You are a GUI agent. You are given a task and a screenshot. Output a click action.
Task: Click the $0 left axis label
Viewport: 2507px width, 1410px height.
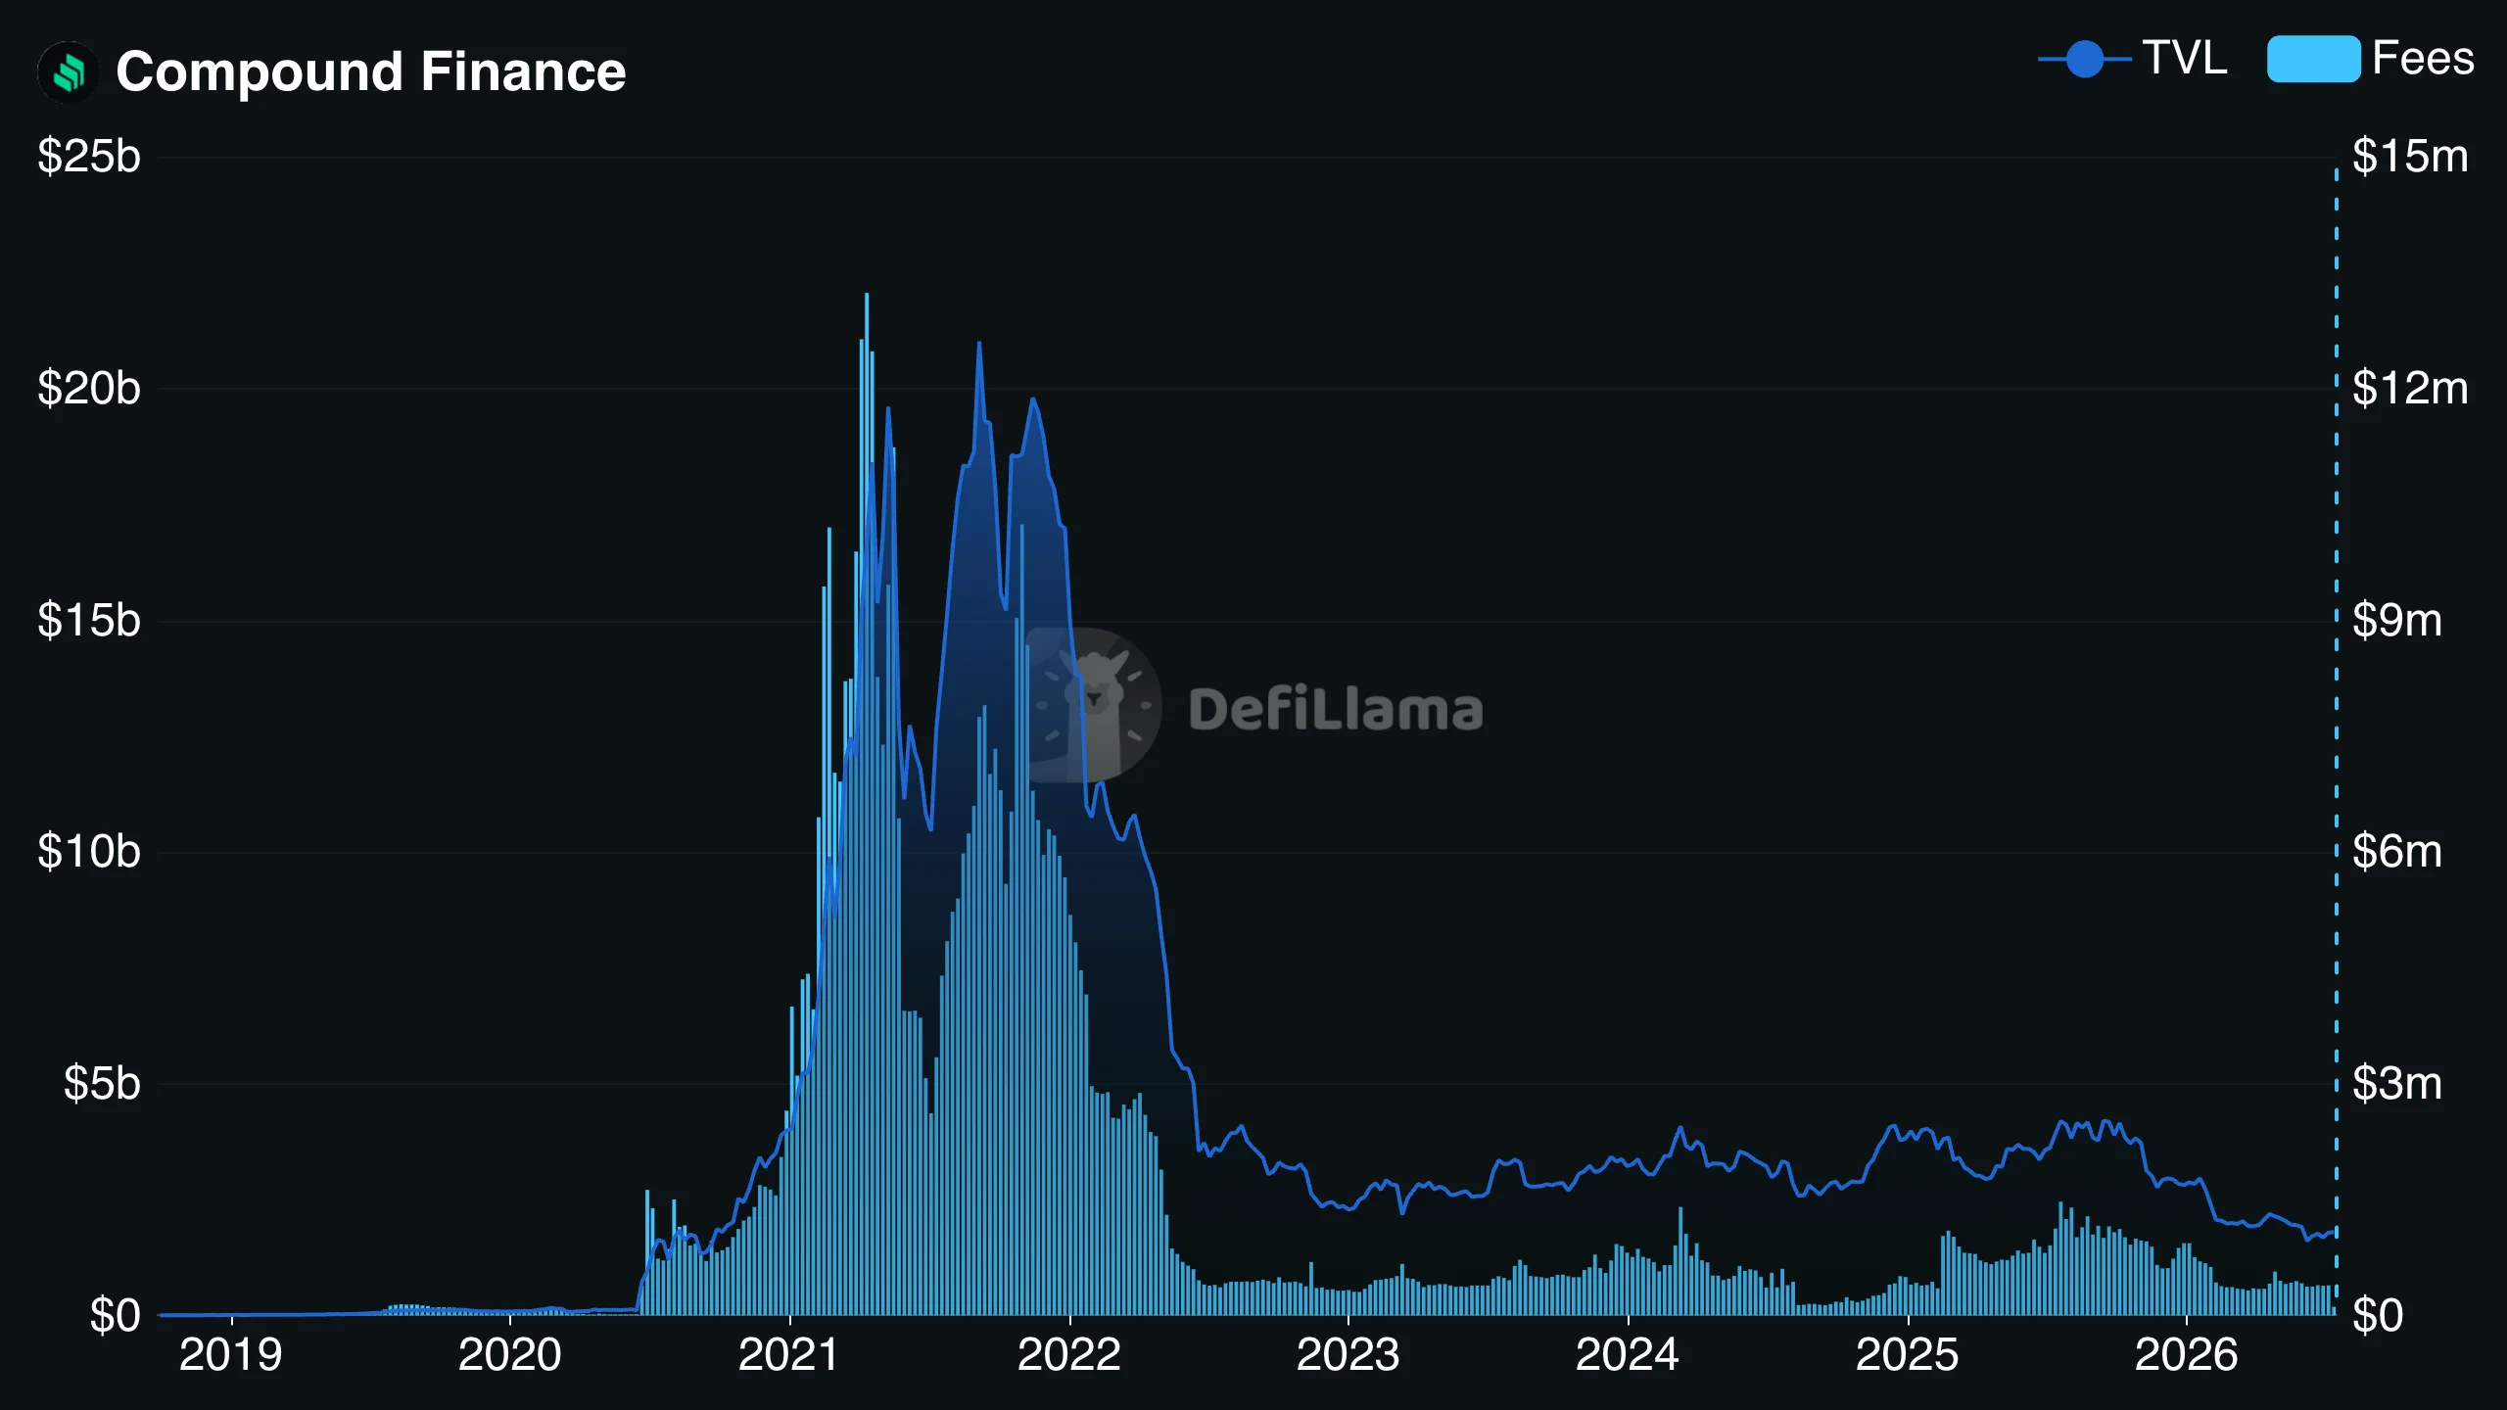click(116, 1316)
